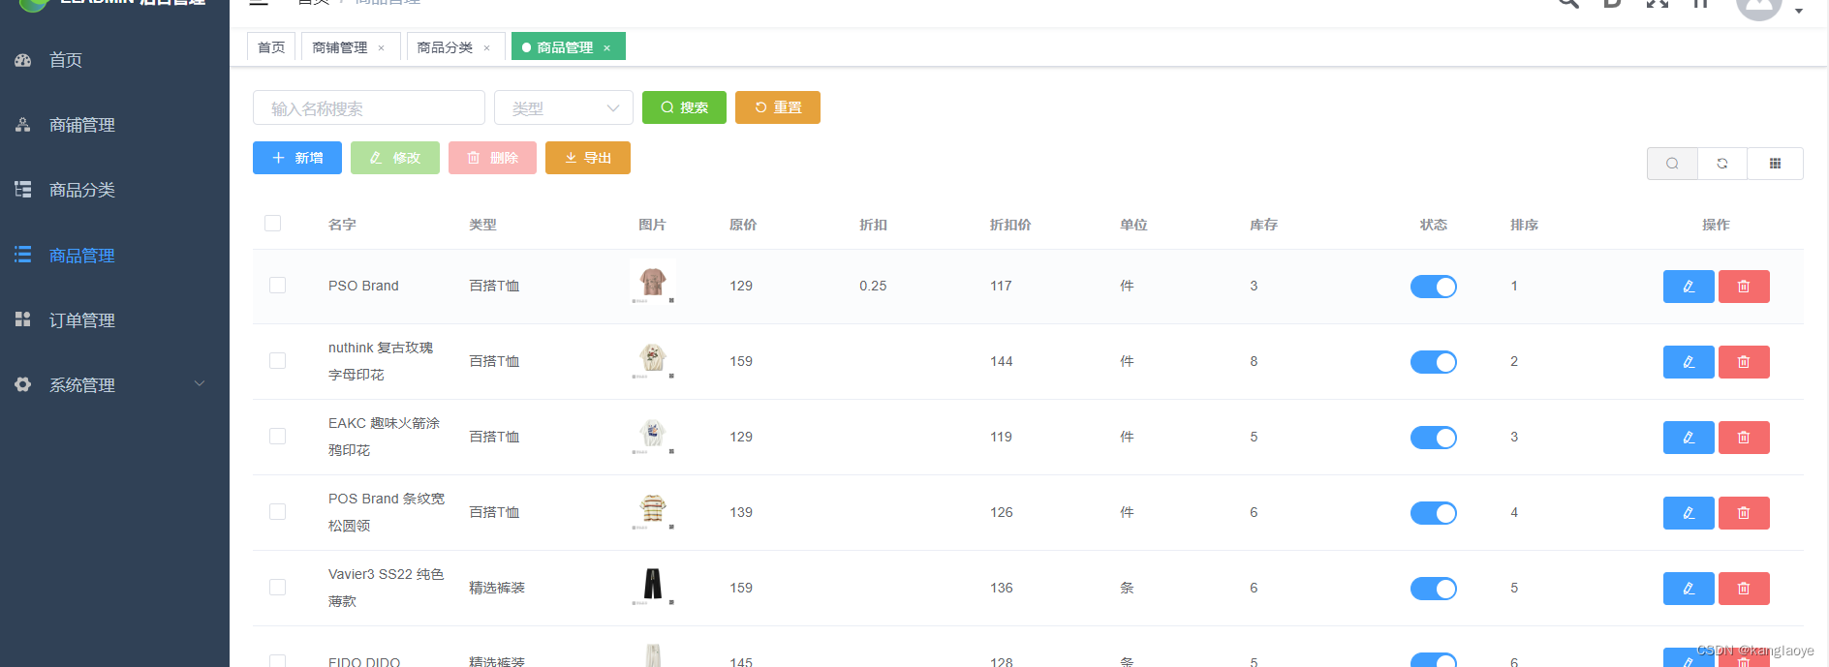
Task: Delete the PSO Brand row
Action: coord(1744,287)
